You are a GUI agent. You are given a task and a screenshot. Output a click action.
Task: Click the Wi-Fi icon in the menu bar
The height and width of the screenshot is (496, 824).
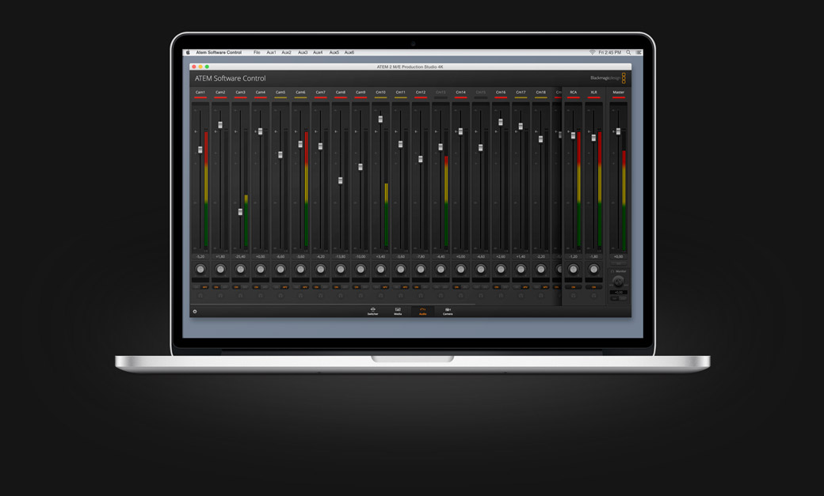[x=592, y=53]
